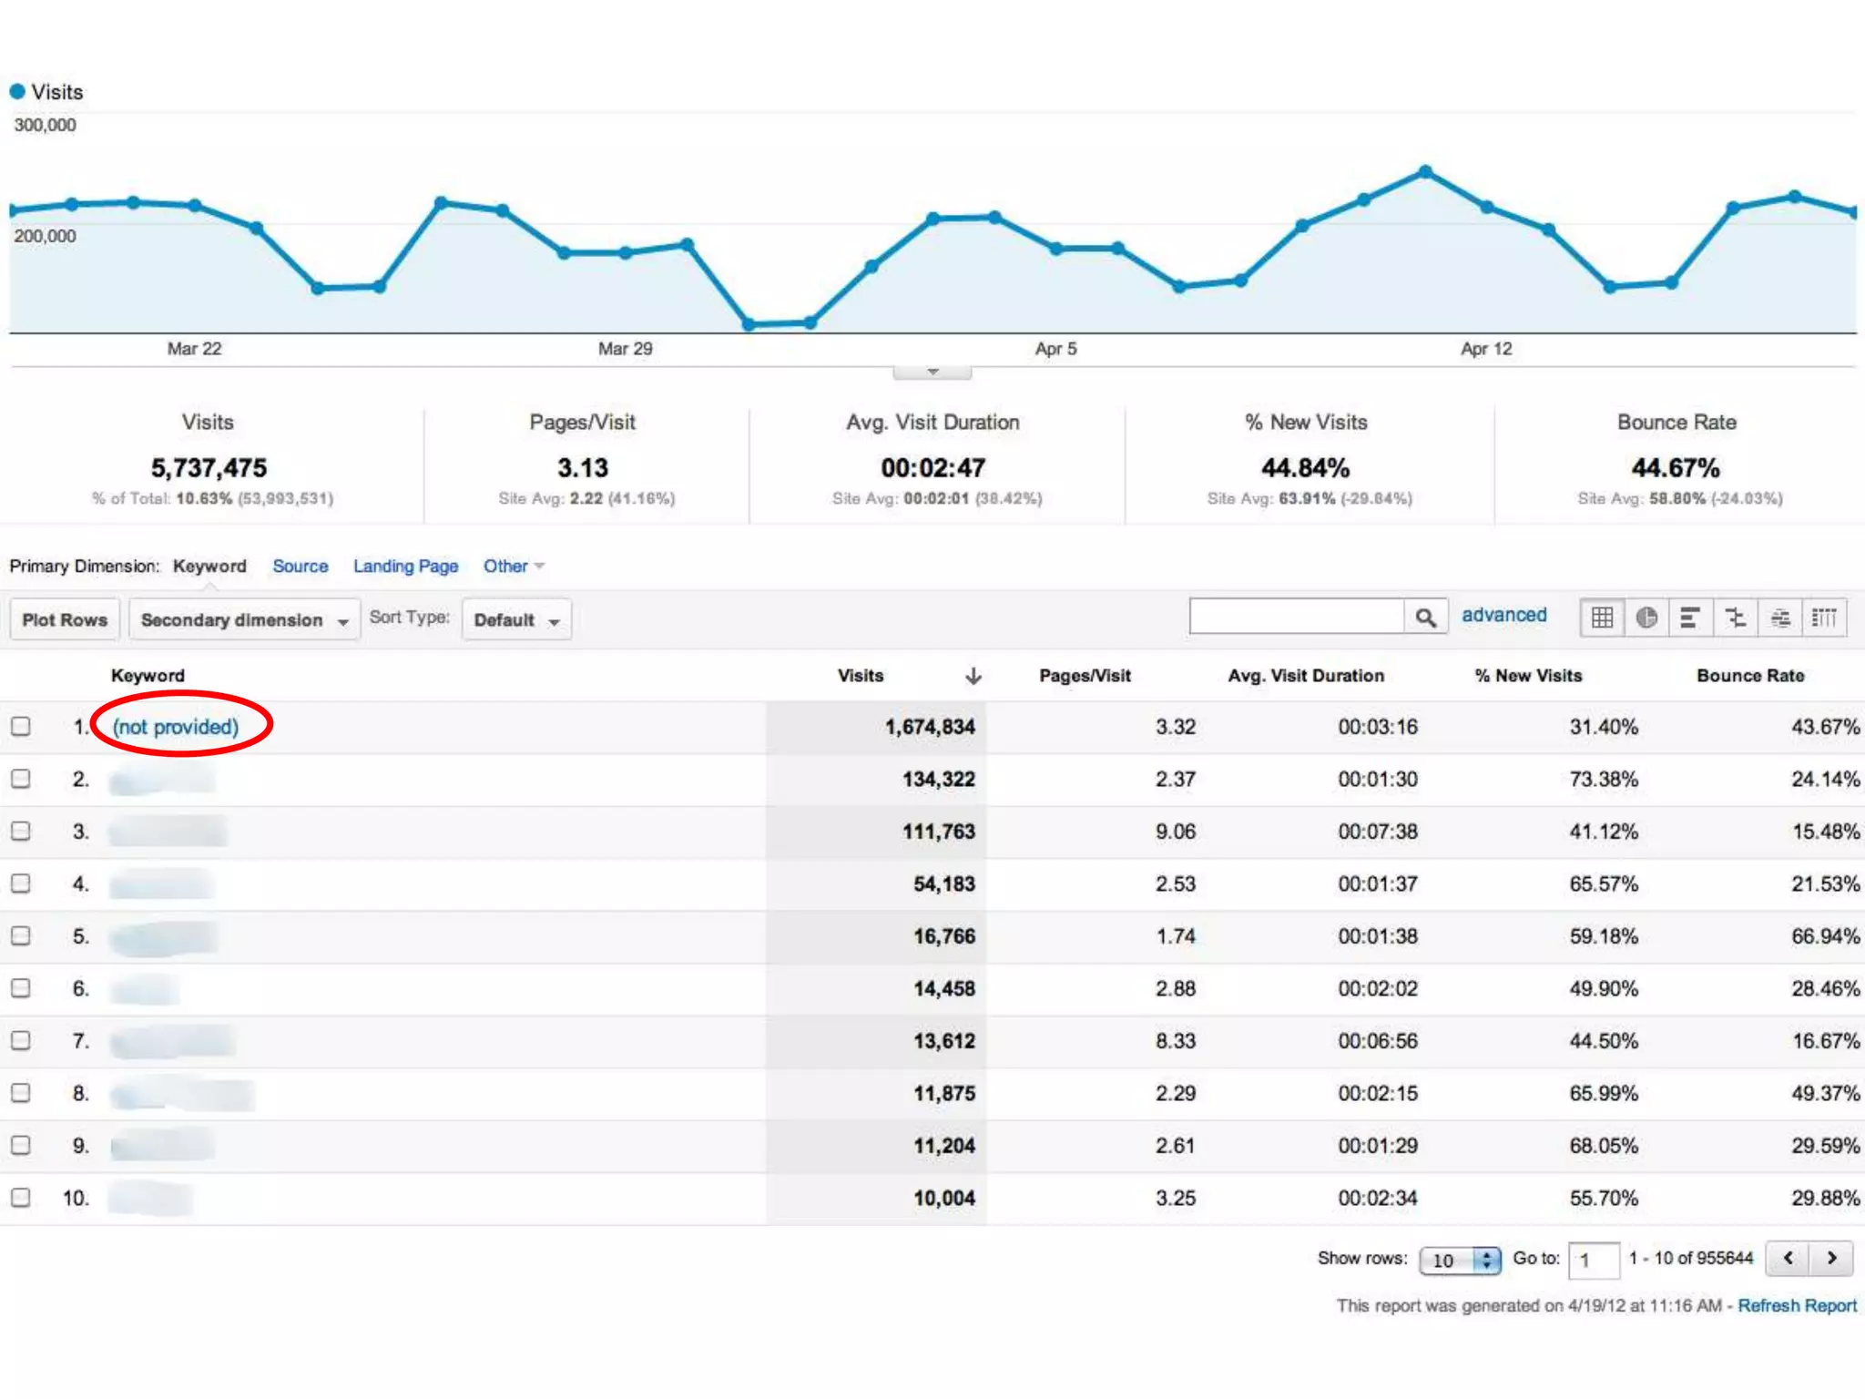The image size is (1865, 1399).
Task: Switch to the data table view icon
Action: point(1602,618)
